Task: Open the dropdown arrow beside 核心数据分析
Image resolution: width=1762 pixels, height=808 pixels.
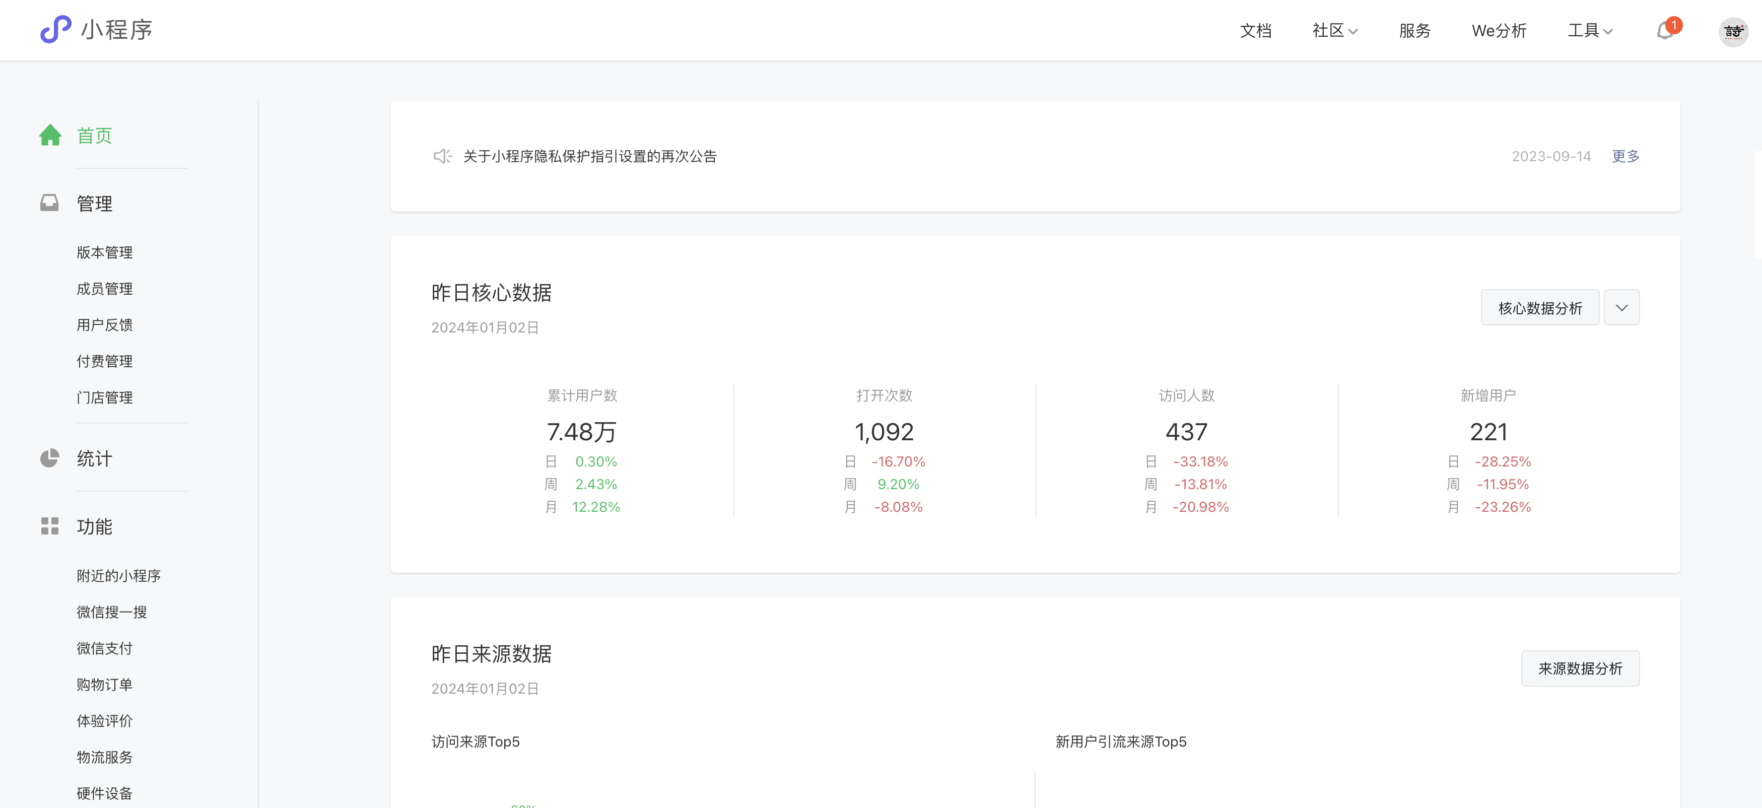Action: click(x=1621, y=308)
